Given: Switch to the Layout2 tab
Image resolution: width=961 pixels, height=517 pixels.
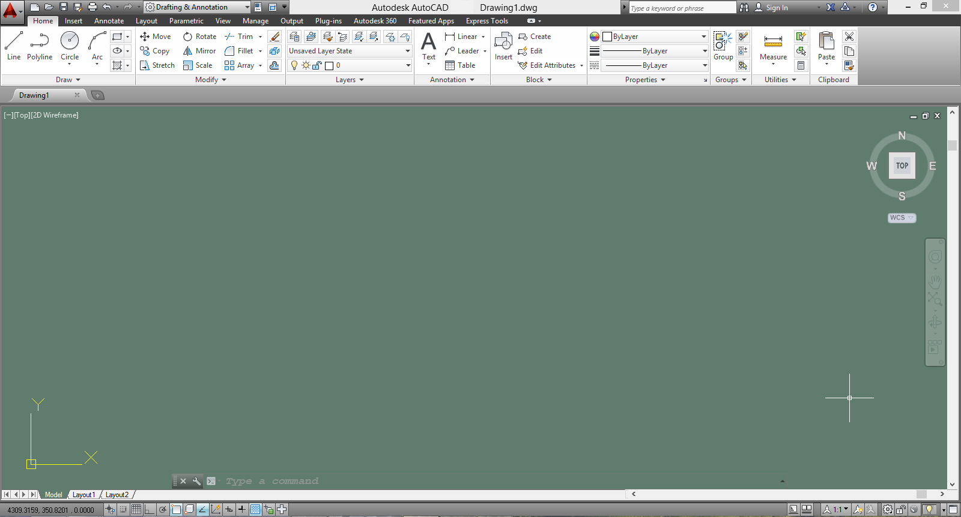Looking at the screenshot, I should [117, 495].
